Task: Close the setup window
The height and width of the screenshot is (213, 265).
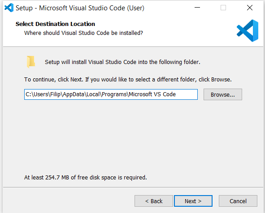Action: (x=250, y=8)
